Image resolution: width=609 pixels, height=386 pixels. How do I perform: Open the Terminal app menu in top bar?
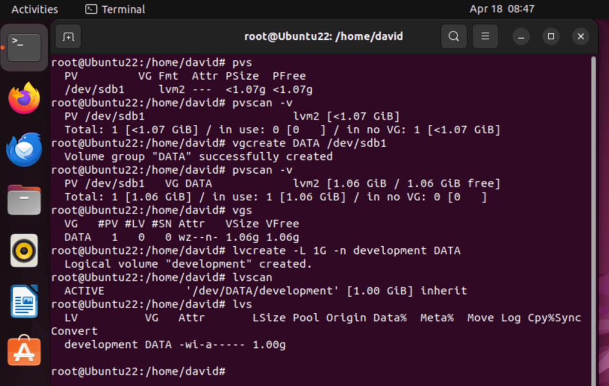tap(115, 9)
